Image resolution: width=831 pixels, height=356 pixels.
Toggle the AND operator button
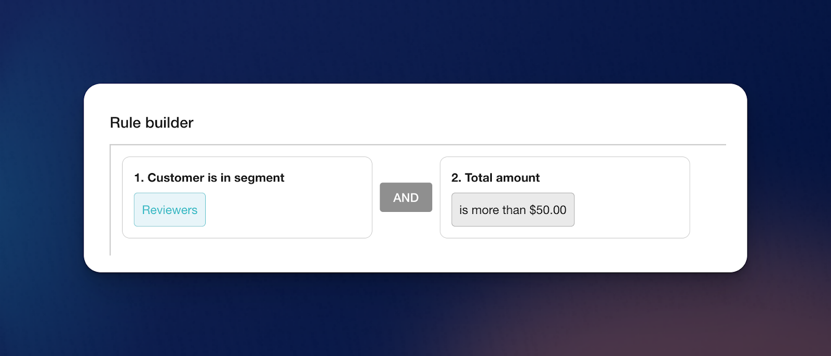point(406,197)
